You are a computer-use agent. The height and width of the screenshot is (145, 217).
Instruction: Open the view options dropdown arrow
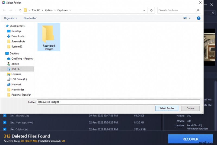tap(190, 18)
